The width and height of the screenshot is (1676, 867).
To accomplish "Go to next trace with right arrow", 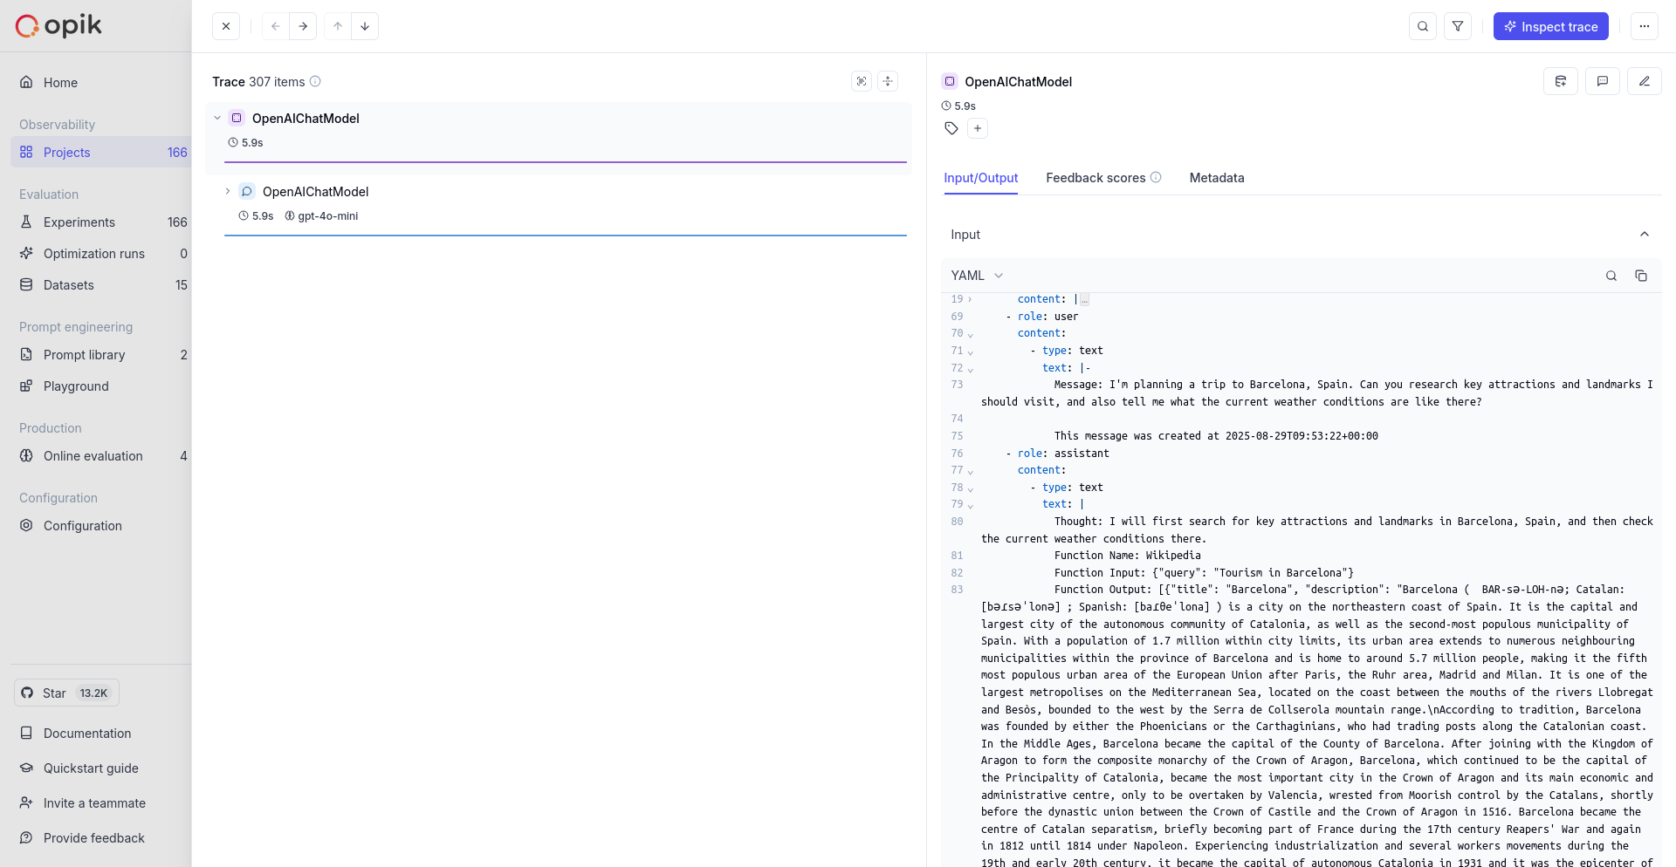I will coord(303,26).
